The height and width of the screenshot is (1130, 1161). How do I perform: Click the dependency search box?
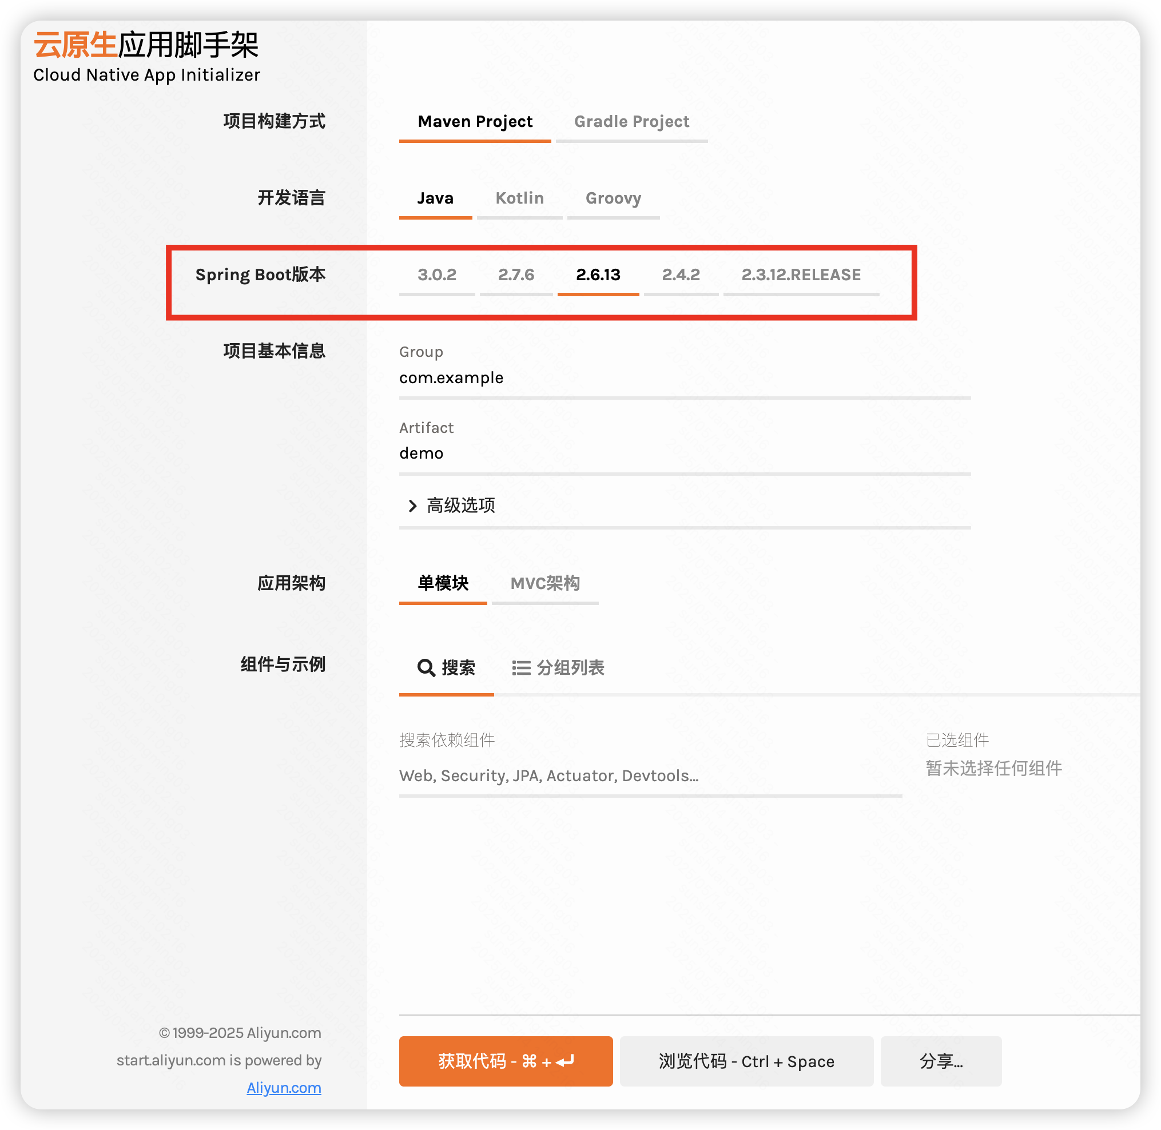click(x=650, y=775)
